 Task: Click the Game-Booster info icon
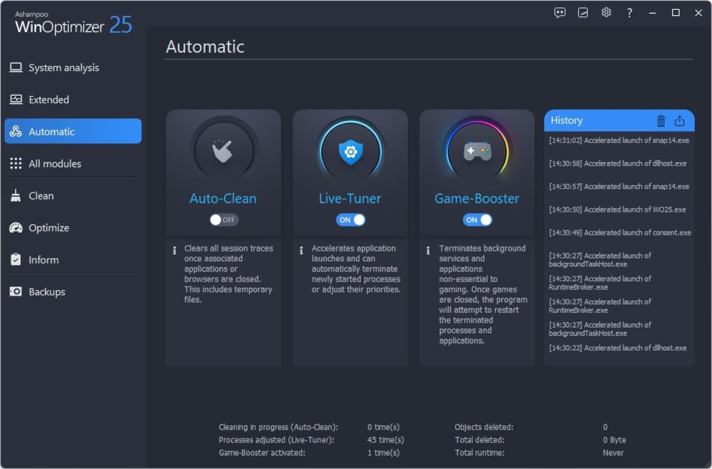point(428,251)
